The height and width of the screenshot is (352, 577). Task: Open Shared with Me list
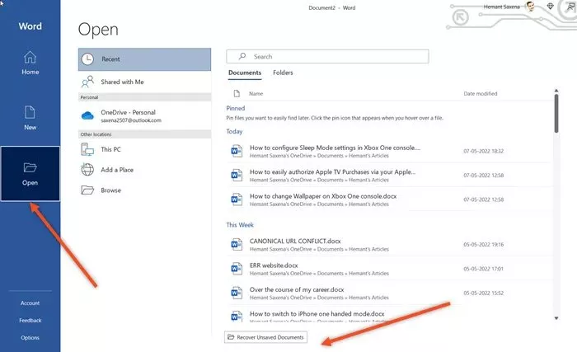(144, 82)
